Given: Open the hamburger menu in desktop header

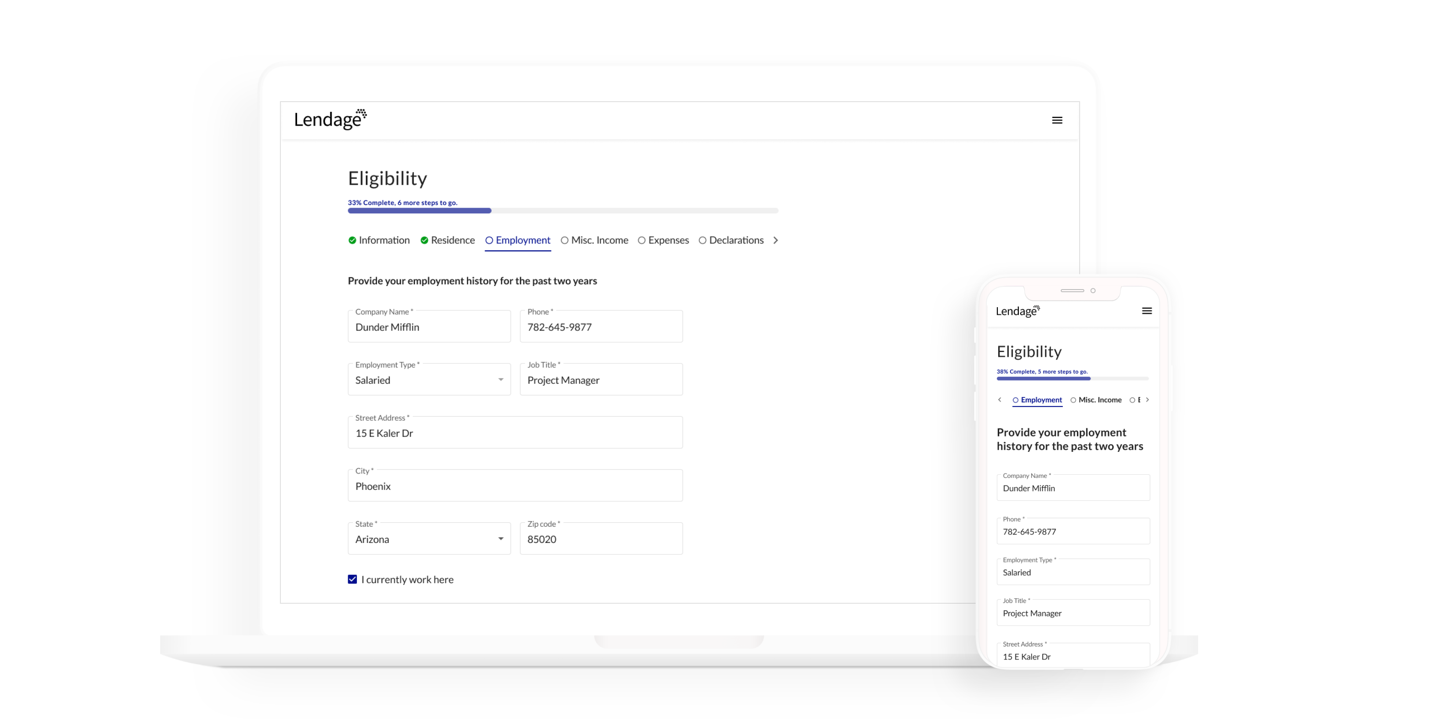Looking at the screenshot, I should 1057,120.
